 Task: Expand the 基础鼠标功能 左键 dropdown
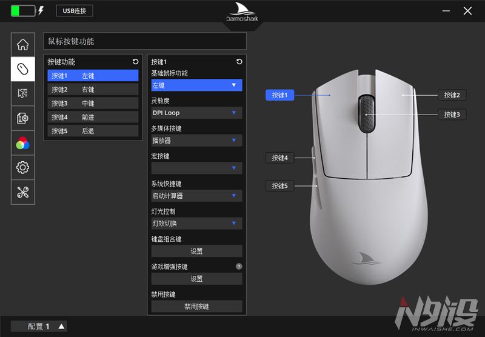196,85
